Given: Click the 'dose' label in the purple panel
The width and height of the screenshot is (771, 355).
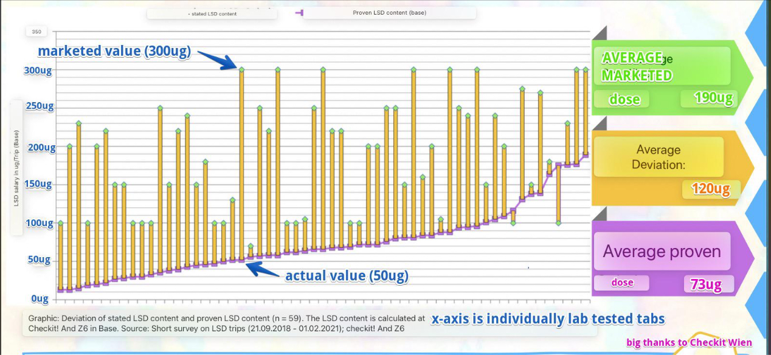Looking at the screenshot, I should tap(622, 283).
